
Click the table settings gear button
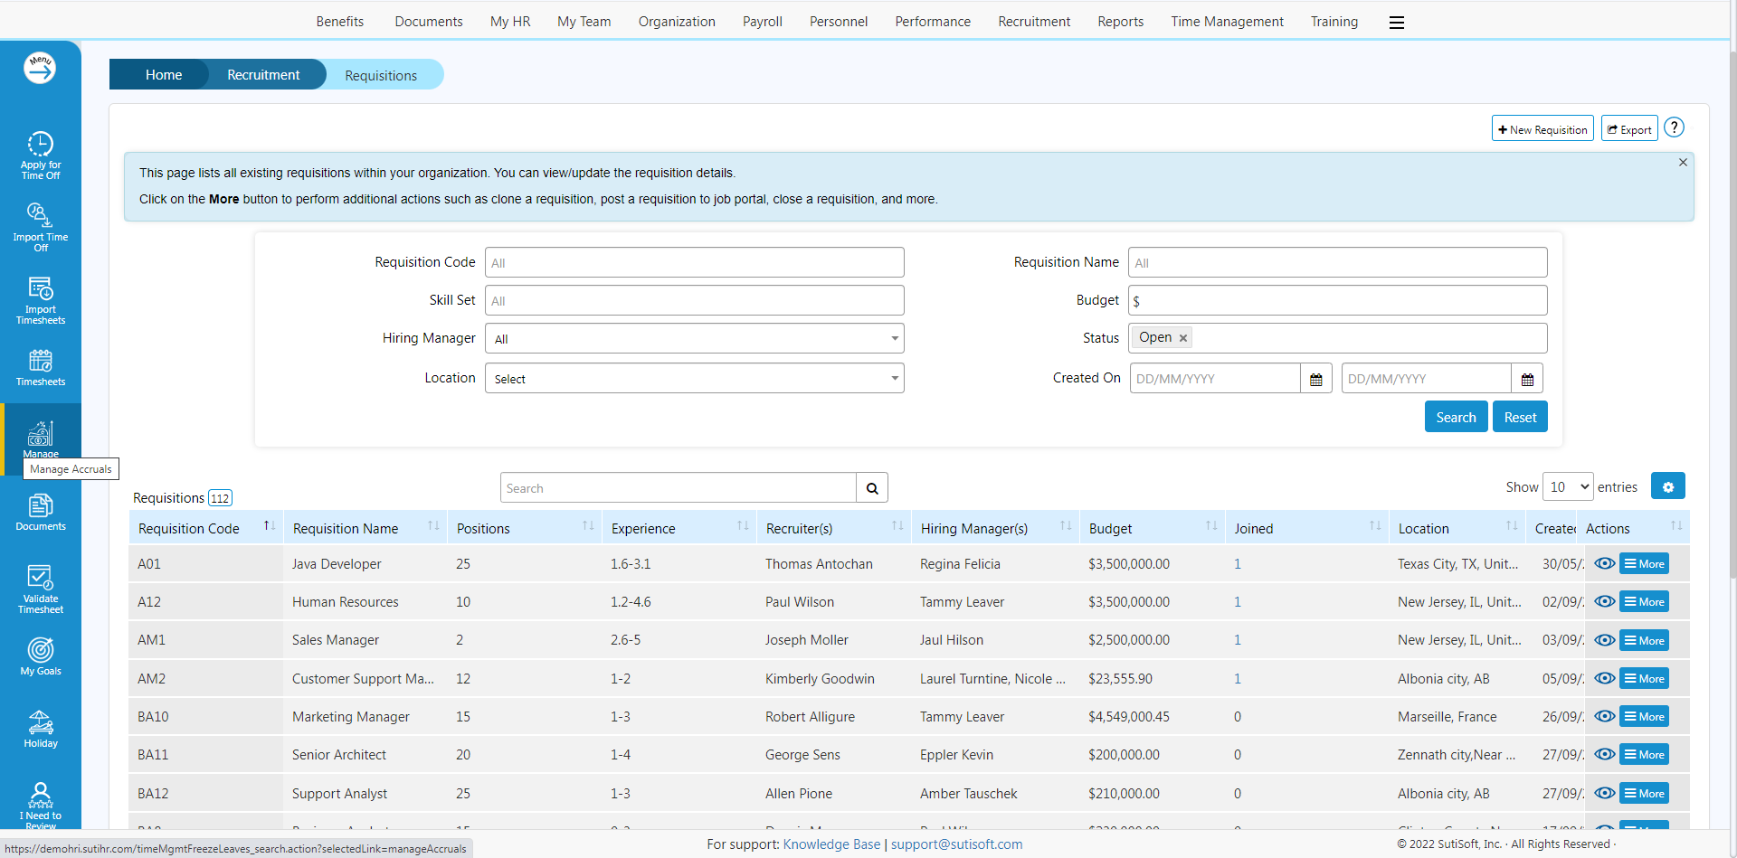coord(1667,486)
